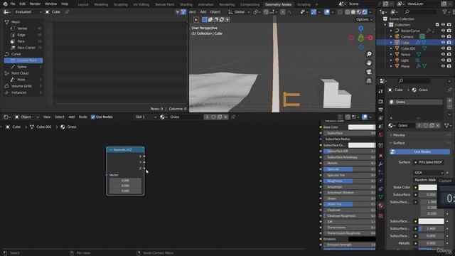Switch perspective/orthographic grid icon
455x256 pixels.
coord(369,81)
